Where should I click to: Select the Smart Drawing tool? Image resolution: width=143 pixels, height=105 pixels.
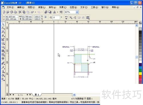[x=3, y=39]
